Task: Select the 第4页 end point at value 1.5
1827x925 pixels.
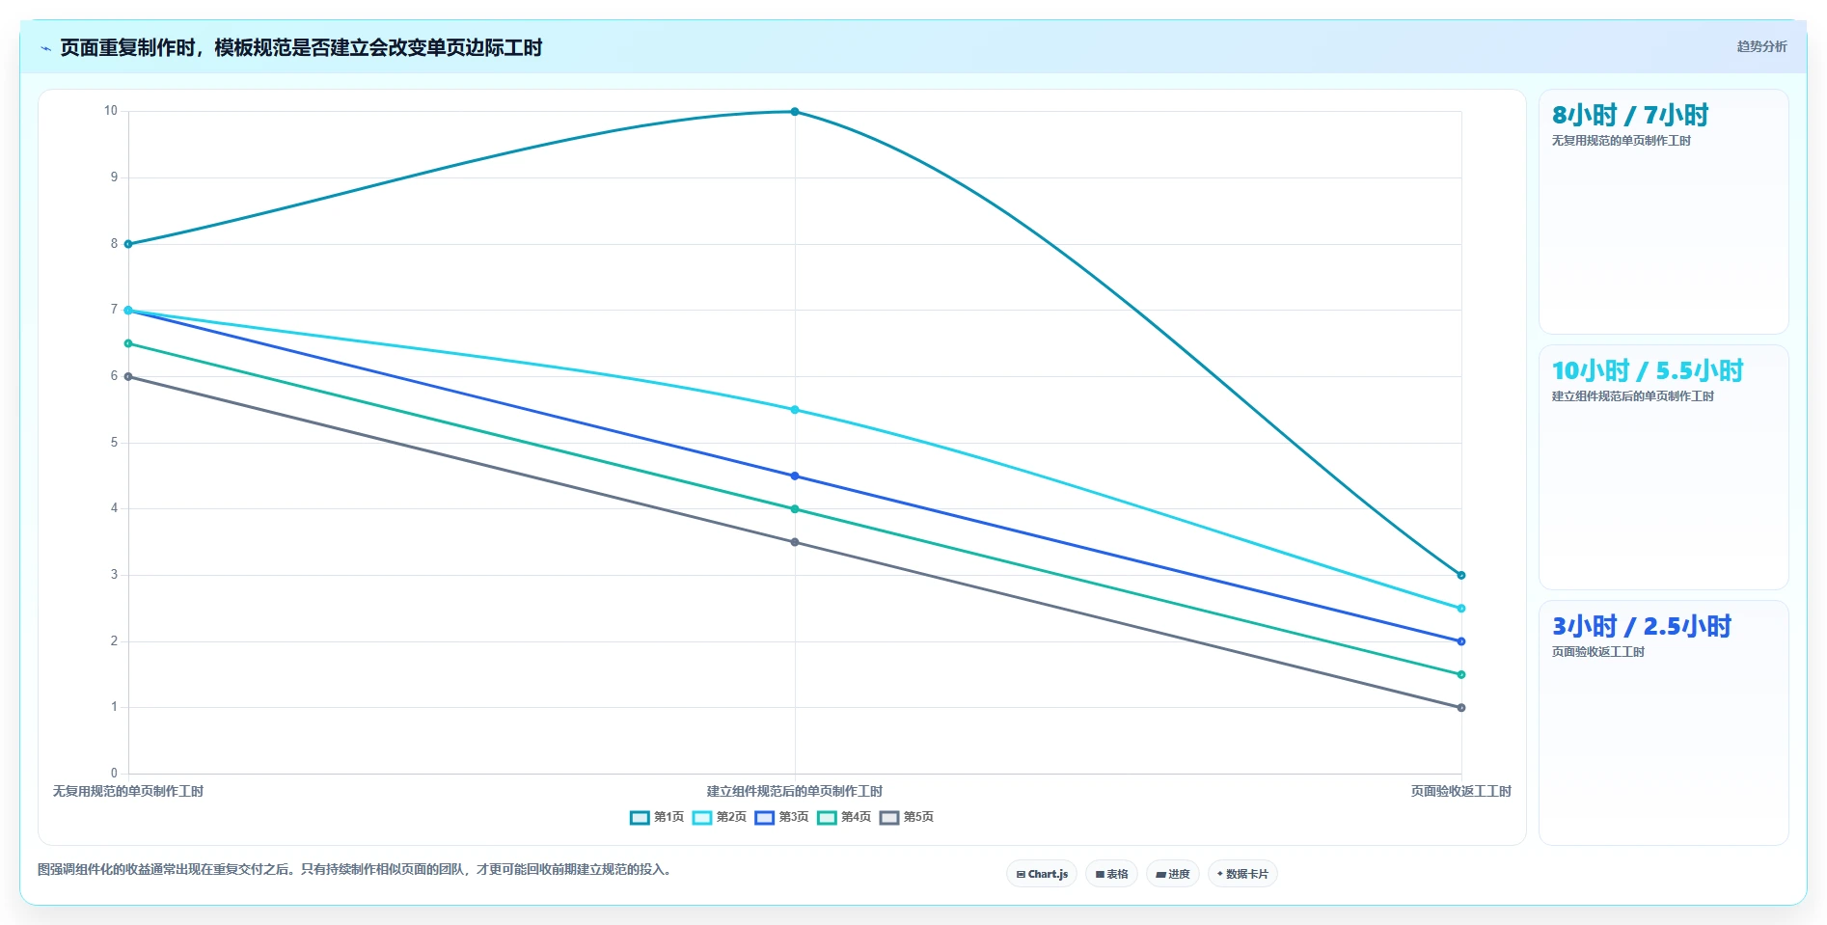Action: (1461, 675)
